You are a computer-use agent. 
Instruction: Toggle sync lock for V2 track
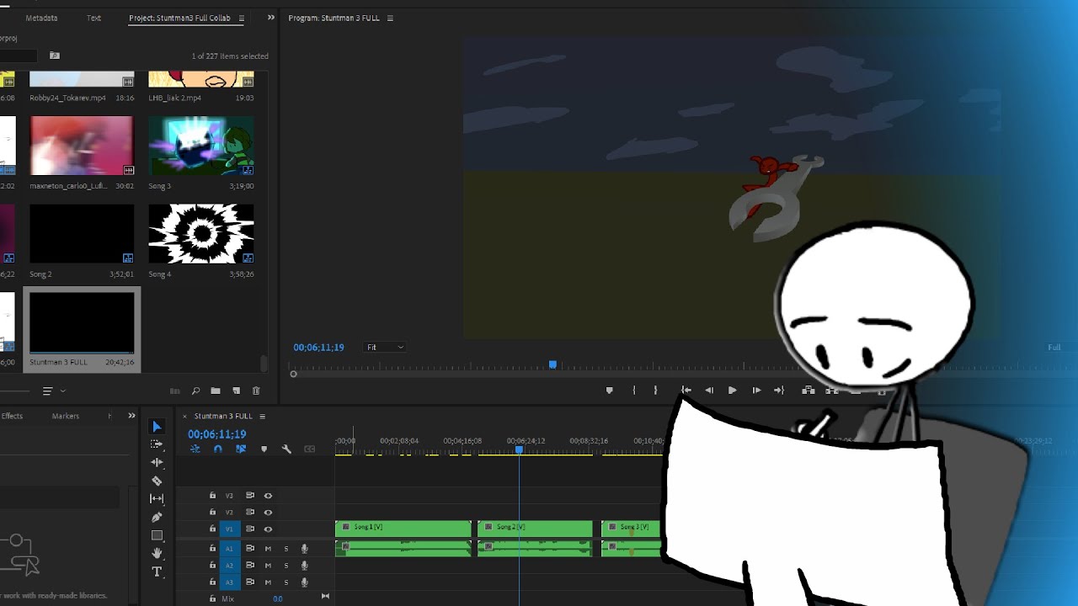pos(250,513)
